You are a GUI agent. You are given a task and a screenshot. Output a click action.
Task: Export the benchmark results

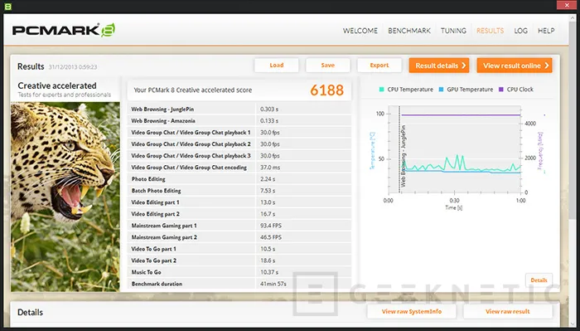click(x=379, y=66)
